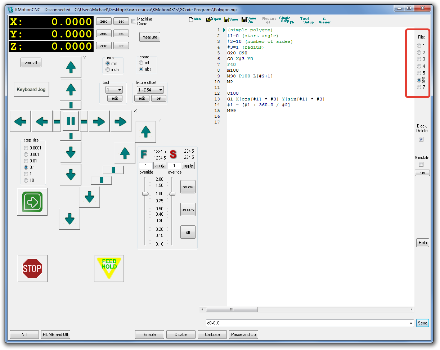The image size is (440, 350).
Task: Select File 3 radio button
Action: tap(419, 59)
